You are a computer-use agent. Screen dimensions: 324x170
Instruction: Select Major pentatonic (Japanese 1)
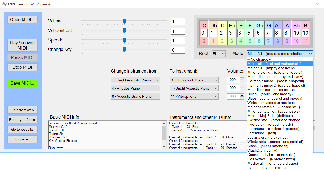tap(280, 107)
